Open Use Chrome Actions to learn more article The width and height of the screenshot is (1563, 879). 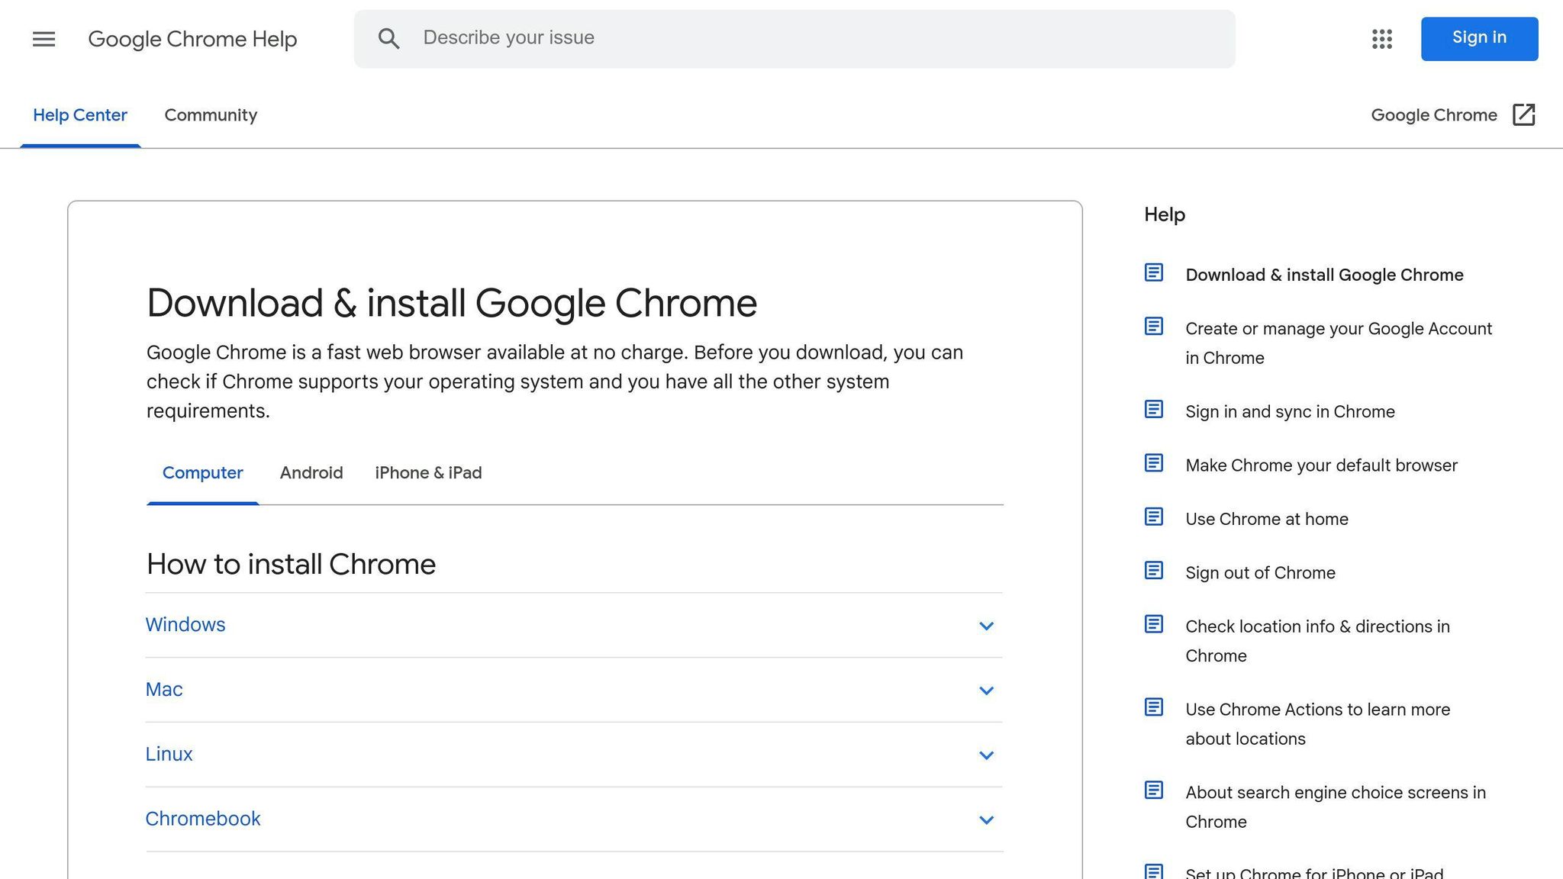[1317, 724]
